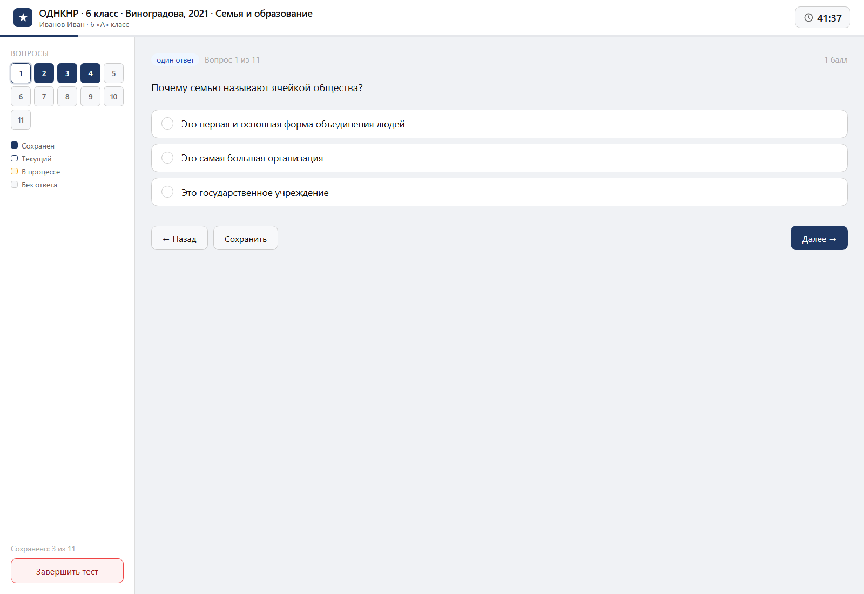Jump to question 11
864x594 pixels.
pos(21,120)
